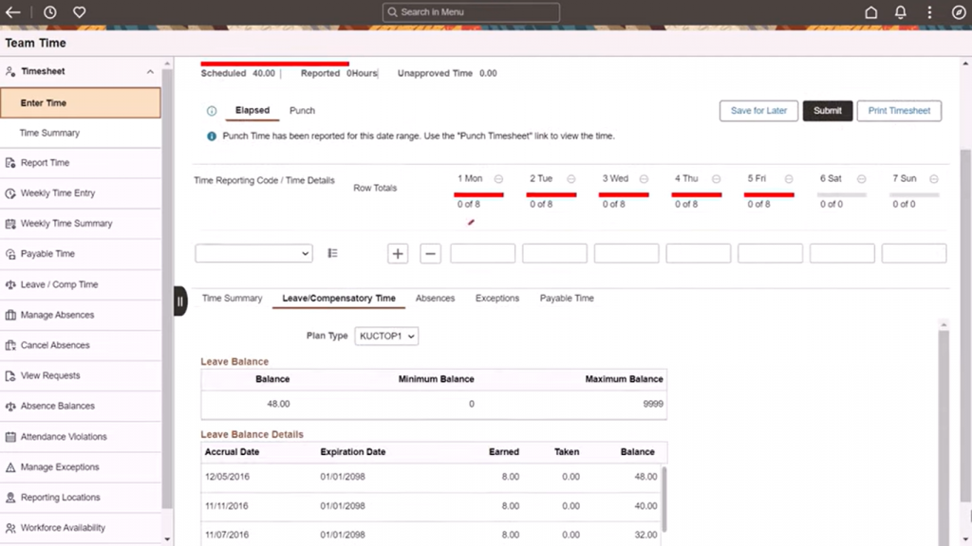Open the NavBar compass icon
The height and width of the screenshot is (546, 972).
(957, 12)
